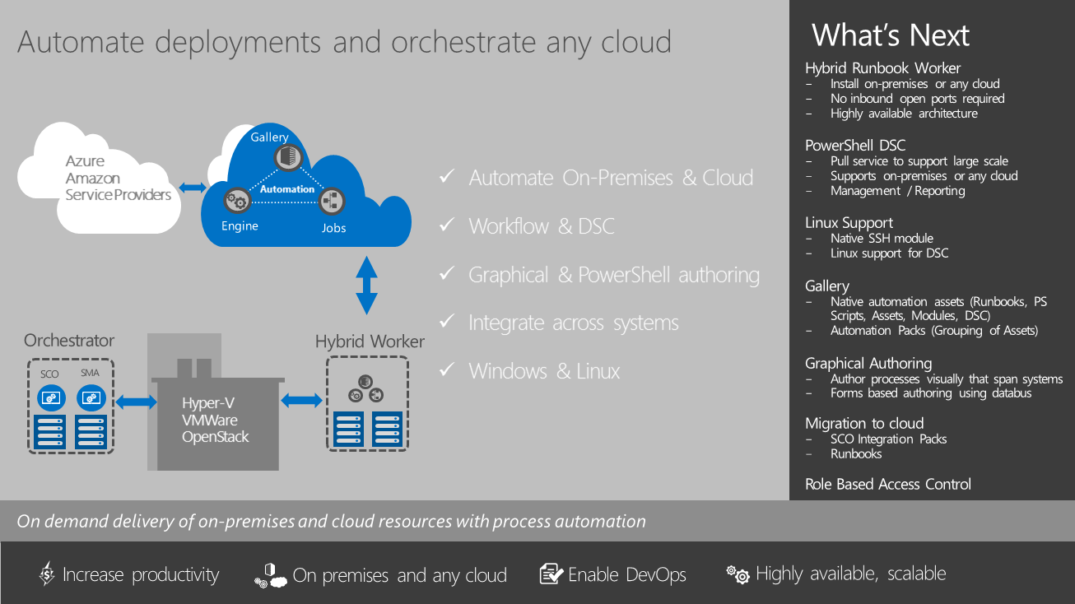Click the 'Workflow & DSC' text
The height and width of the screenshot is (604, 1075).
tap(542, 226)
